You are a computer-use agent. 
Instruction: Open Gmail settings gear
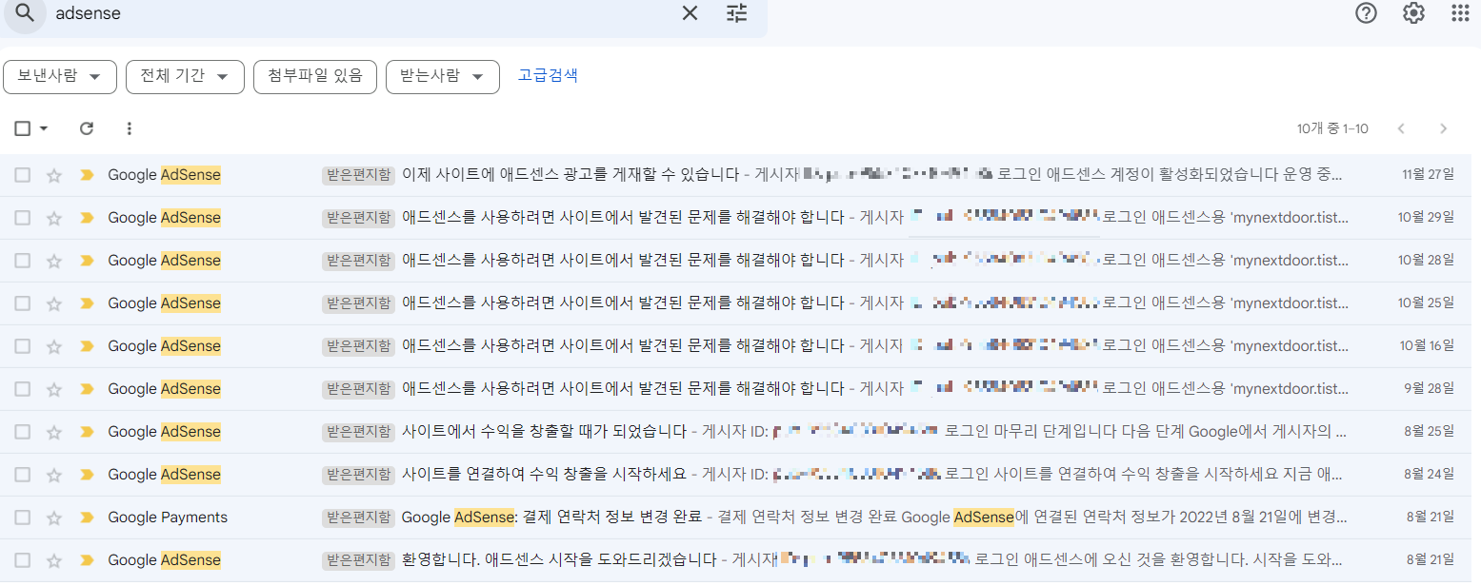1413,13
